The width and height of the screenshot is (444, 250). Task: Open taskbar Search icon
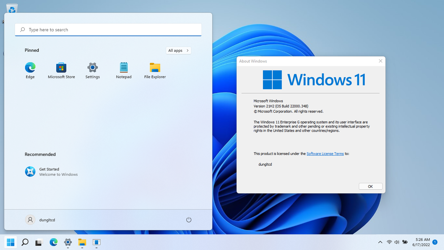click(x=25, y=242)
